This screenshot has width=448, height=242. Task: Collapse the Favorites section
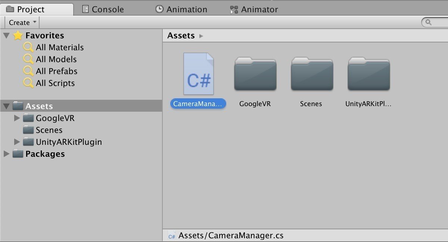(6, 36)
